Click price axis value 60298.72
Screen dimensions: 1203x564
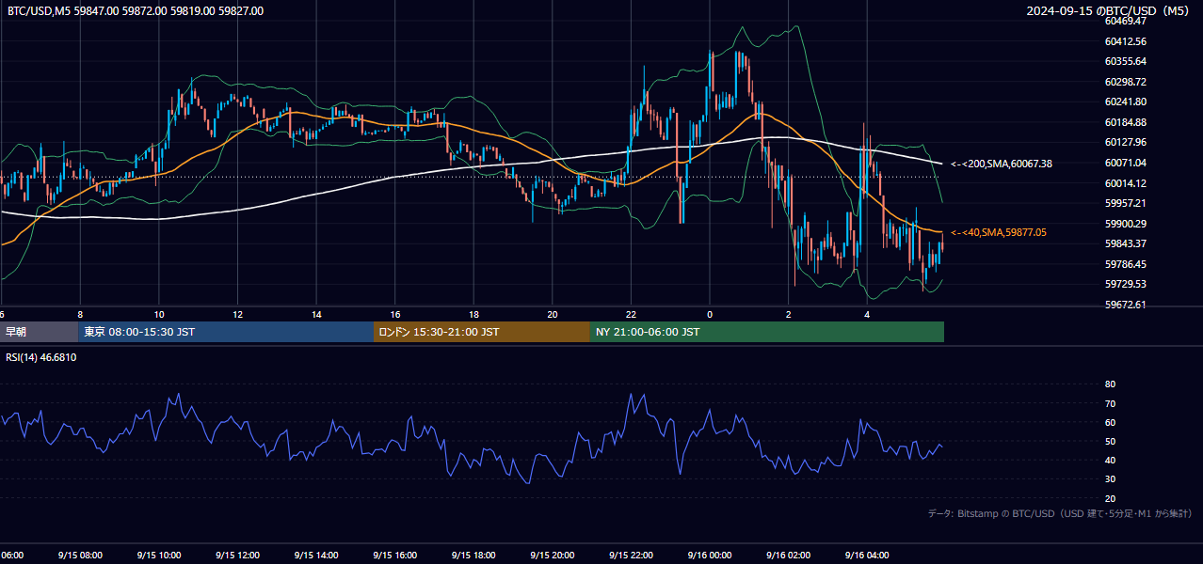1126,82
